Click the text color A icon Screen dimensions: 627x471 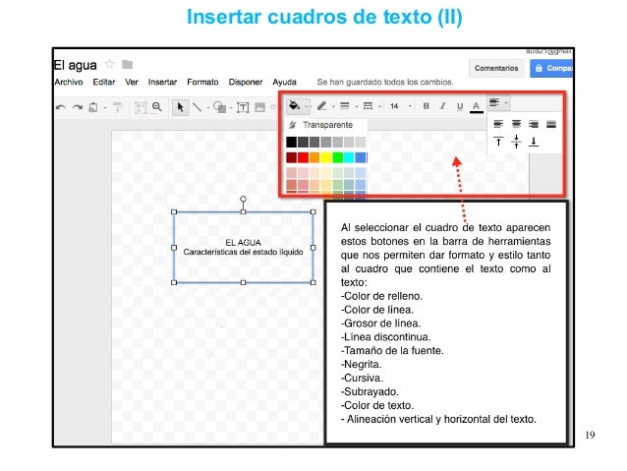[x=476, y=107]
